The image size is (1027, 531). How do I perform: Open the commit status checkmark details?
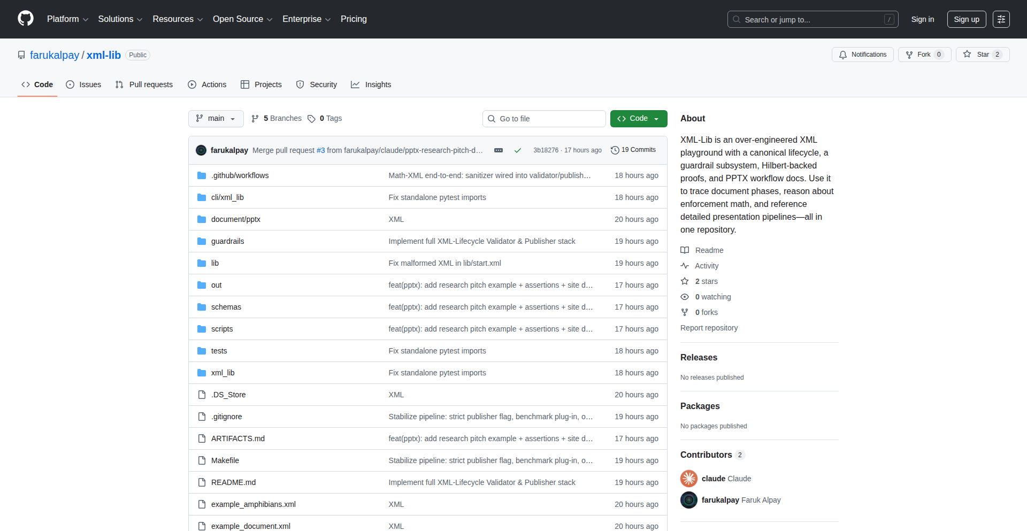click(517, 150)
